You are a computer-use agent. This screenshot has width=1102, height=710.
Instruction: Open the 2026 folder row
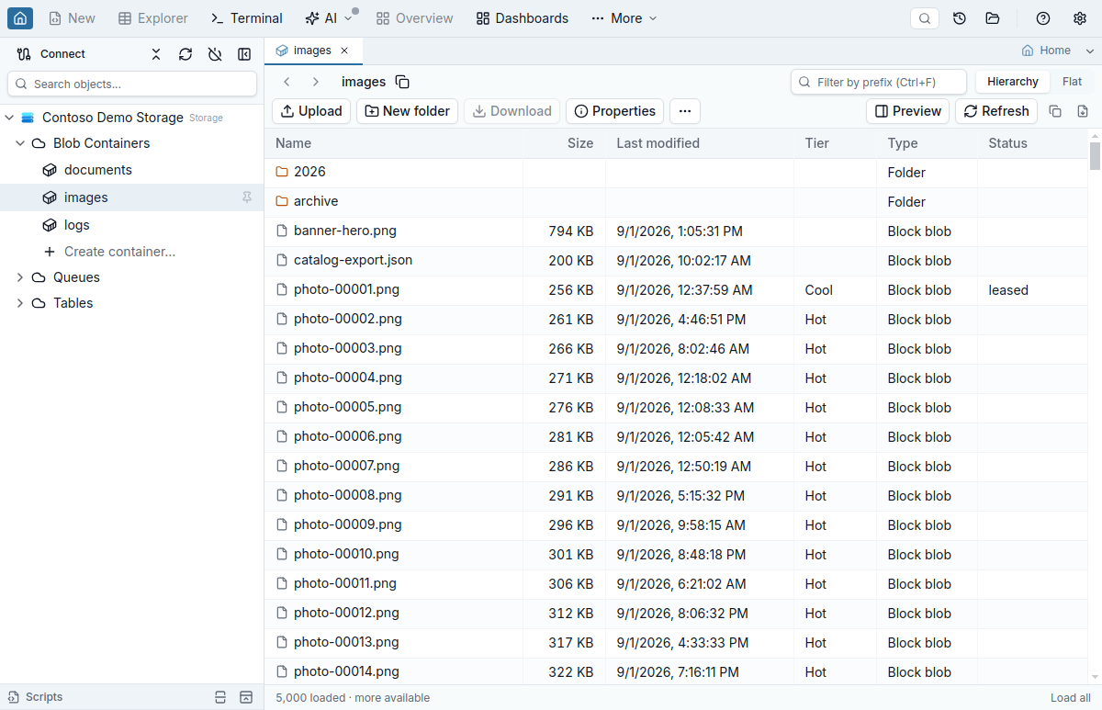click(x=678, y=173)
